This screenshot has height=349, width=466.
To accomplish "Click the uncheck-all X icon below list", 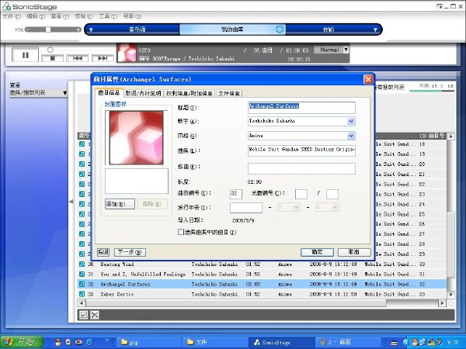I will [95, 315].
